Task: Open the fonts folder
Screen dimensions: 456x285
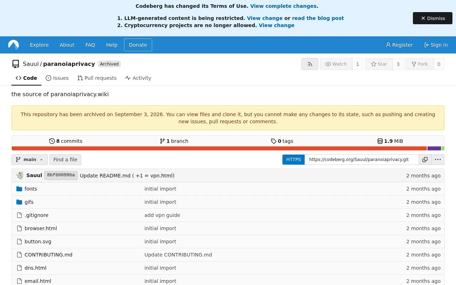Action: (31, 189)
